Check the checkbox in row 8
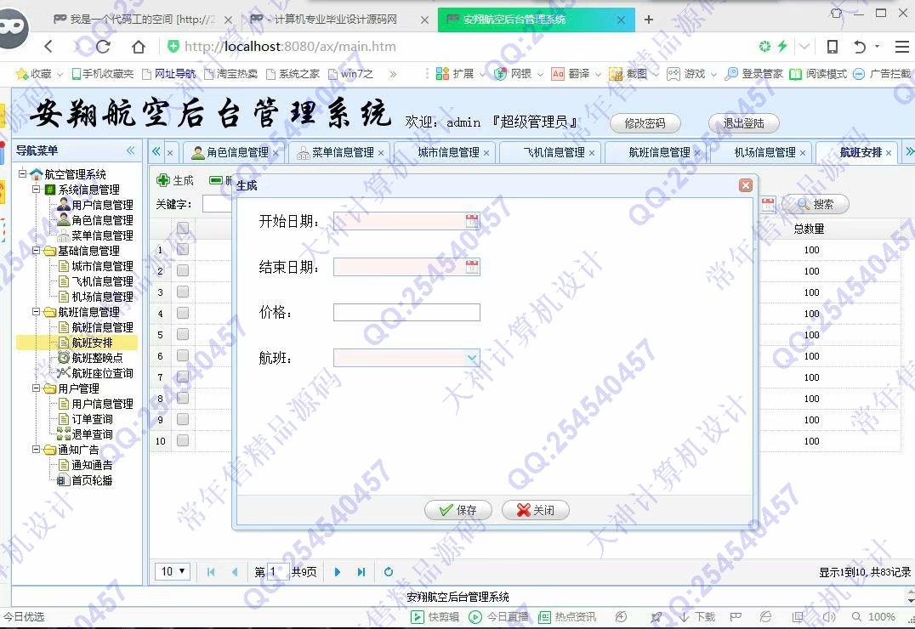Image resolution: width=915 pixels, height=629 pixels. 183,398
